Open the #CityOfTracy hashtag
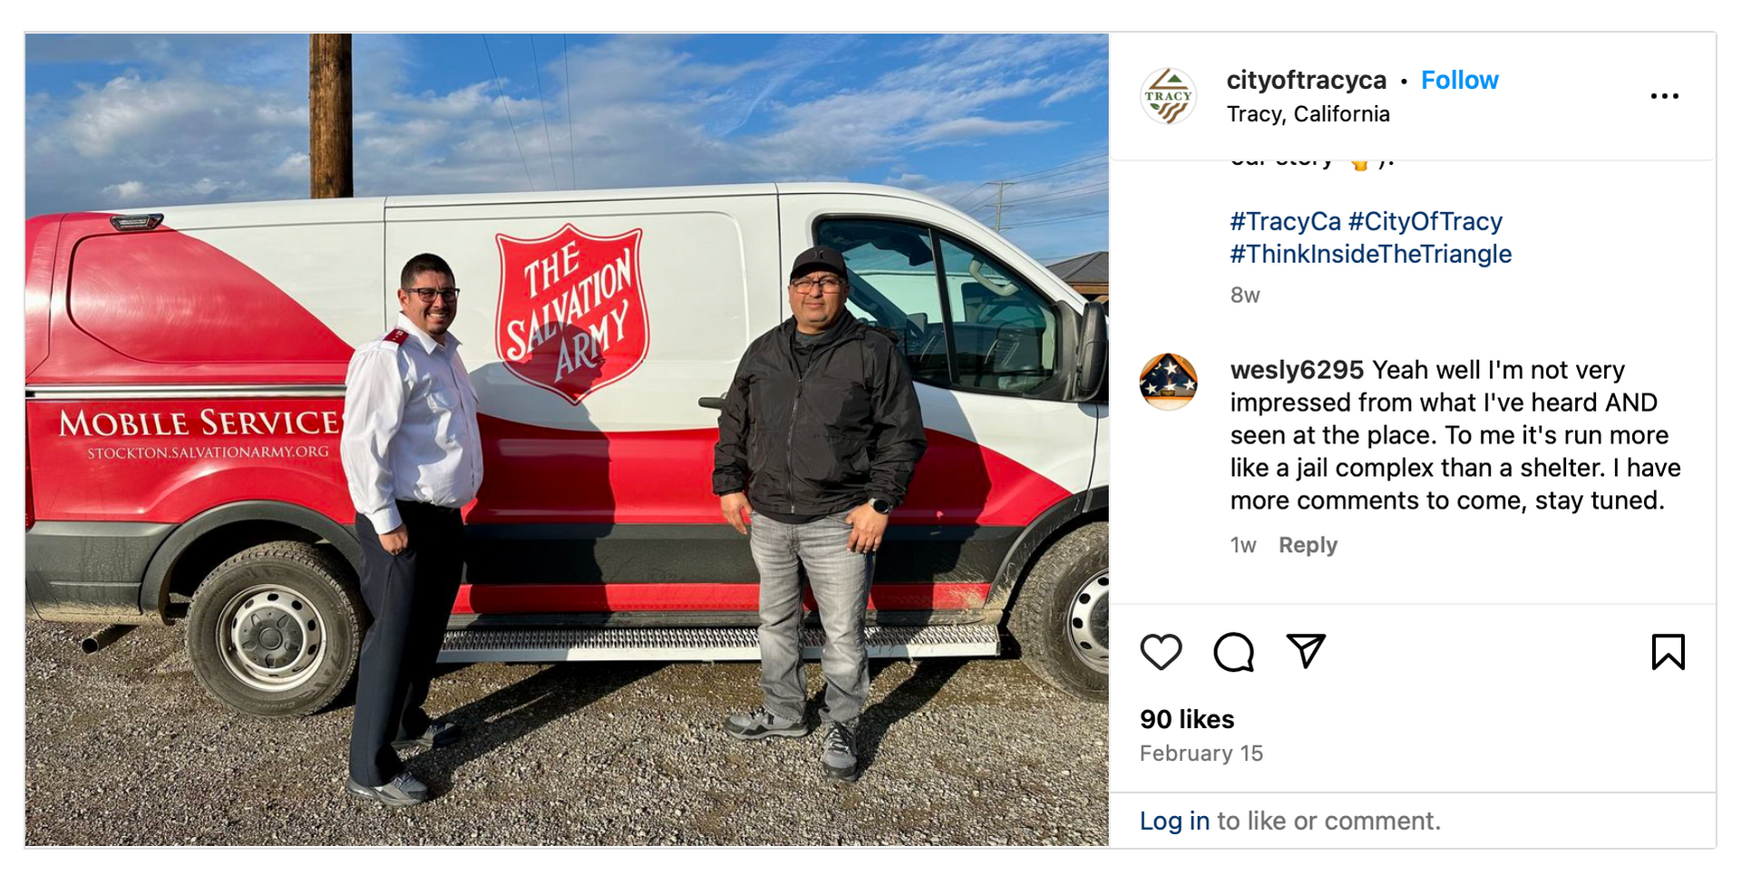The height and width of the screenshot is (884, 1741). [1425, 221]
